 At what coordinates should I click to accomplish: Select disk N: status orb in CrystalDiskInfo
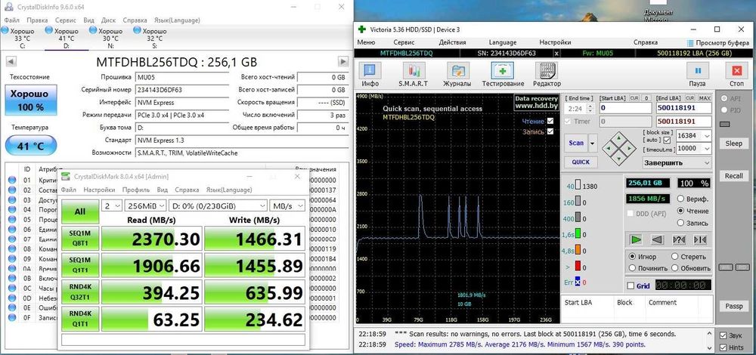pos(92,30)
